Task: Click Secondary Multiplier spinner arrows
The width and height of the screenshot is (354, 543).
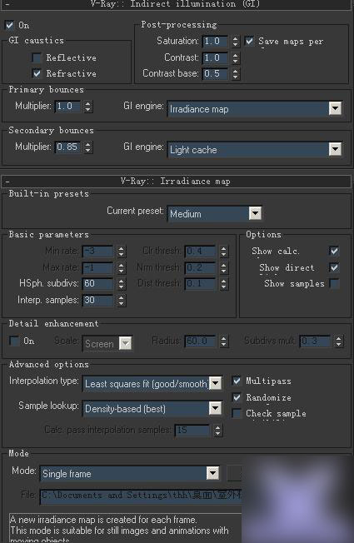Action: 88,147
